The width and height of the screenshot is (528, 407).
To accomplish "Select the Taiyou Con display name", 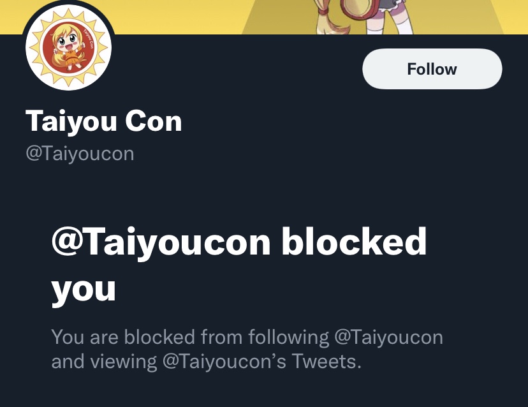I will coord(104,121).
